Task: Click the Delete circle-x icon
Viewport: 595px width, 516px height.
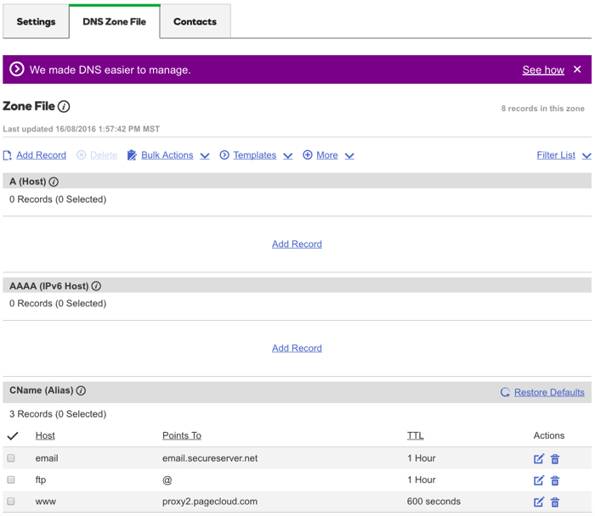Action: pos(82,155)
